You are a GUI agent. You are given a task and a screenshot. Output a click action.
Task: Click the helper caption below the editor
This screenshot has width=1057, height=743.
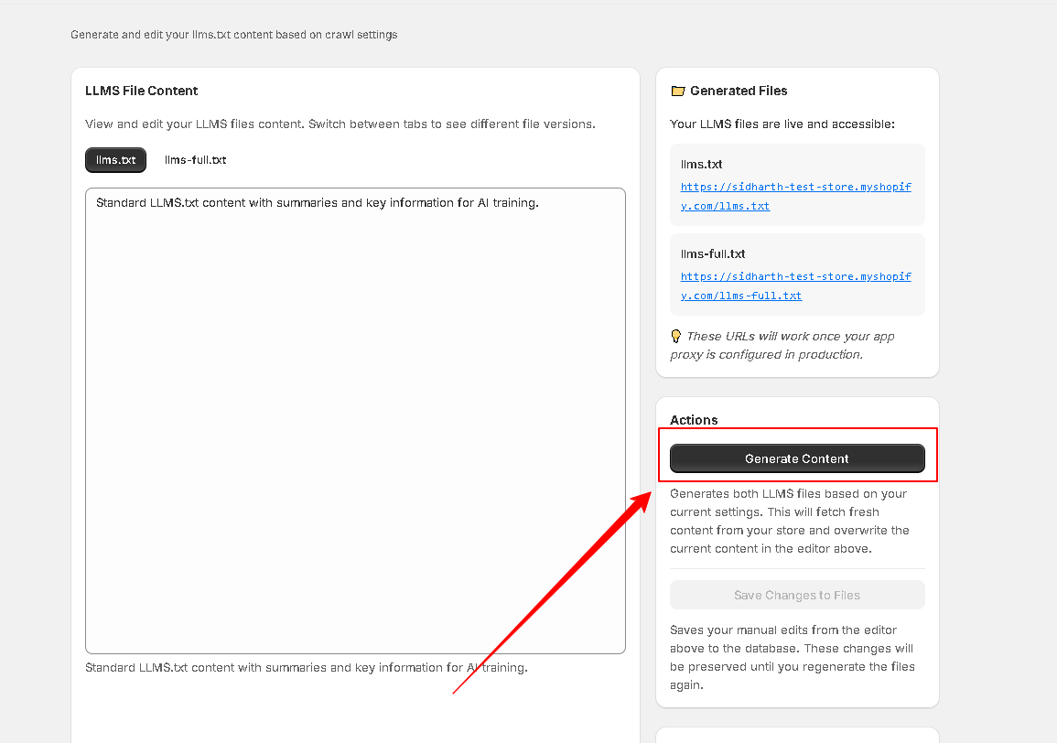[306, 668]
